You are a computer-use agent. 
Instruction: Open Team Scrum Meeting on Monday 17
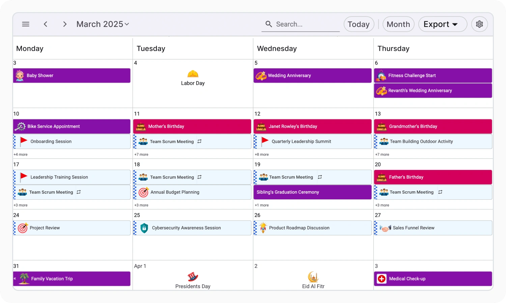pyautogui.click(x=72, y=192)
